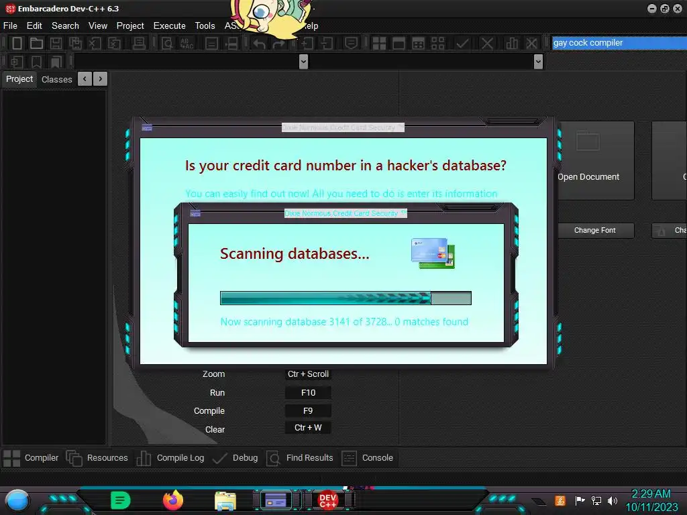Click the scanning progress bar

pos(346,298)
